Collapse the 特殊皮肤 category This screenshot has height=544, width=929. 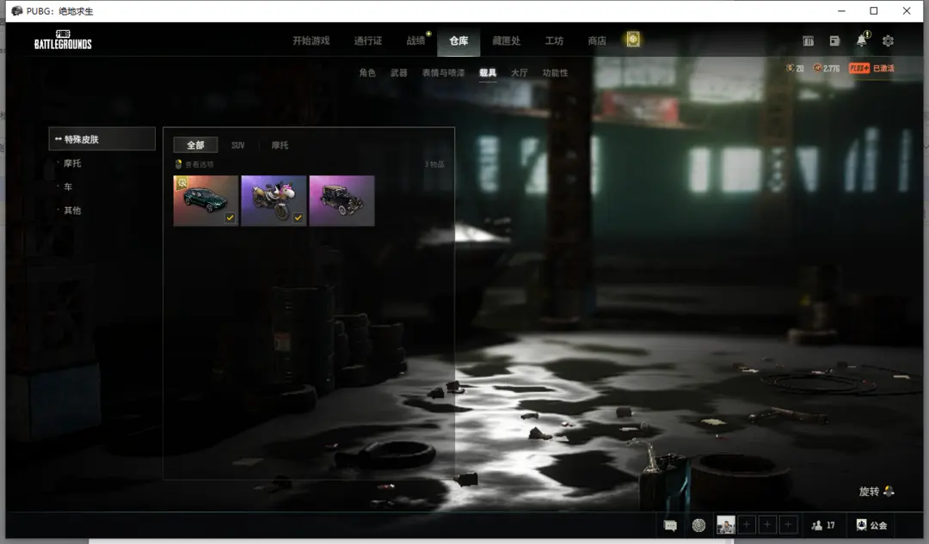coord(102,139)
